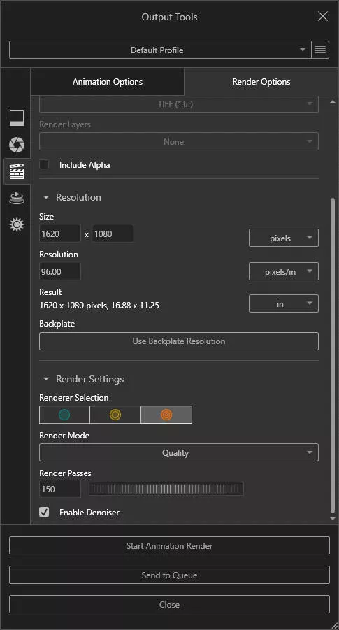The image size is (339, 630).
Task: Choose the orange renderer option
Action: (x=166, y=415)
